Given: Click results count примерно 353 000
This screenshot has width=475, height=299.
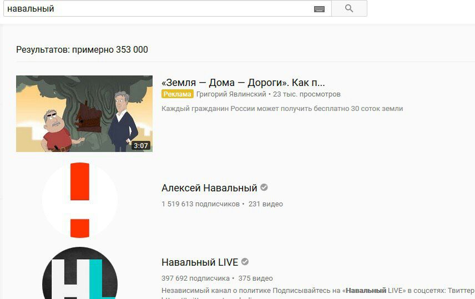Looking at the screenshot, I should coord(82,50).
